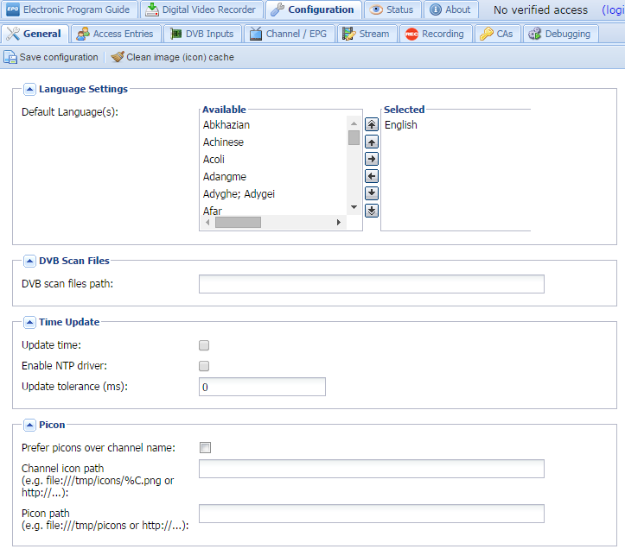Remove language from Selected arrow icon
Screen dimensions: 625x549
point(372,176)
